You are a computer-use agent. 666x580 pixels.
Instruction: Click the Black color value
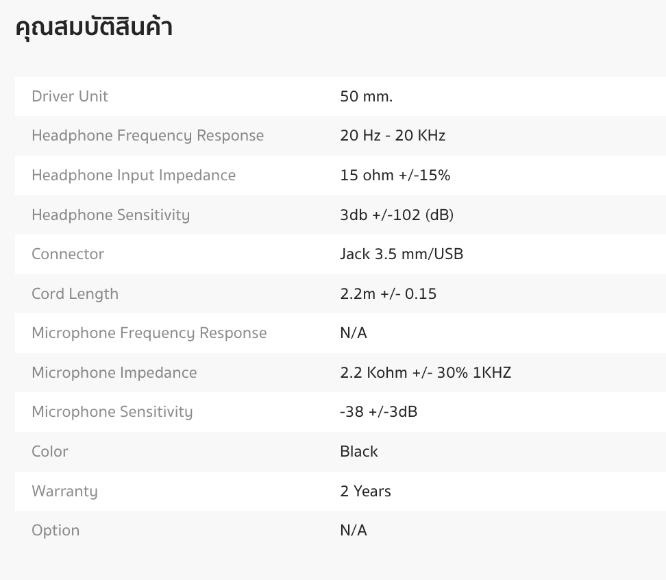[x=359, y=452]
